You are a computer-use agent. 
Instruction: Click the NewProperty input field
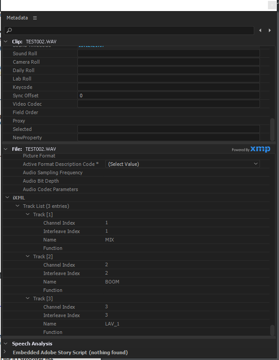coord(168,138)
